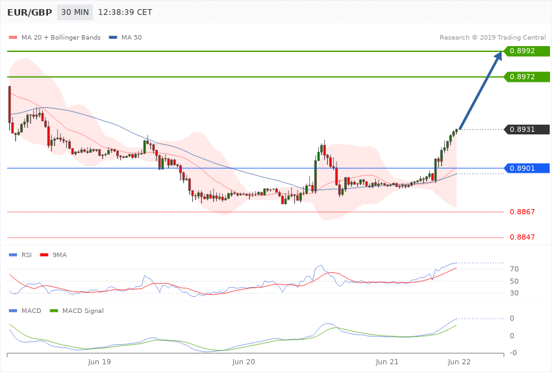Click the RSI 30 axis value
The height and width of the screenshot is (374, 552).
click(514, 293)
